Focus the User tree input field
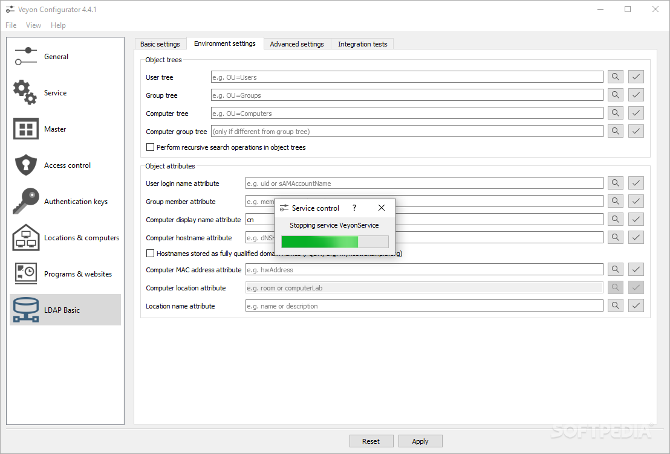Screen dimensions: 670x454 click(407, 77)
